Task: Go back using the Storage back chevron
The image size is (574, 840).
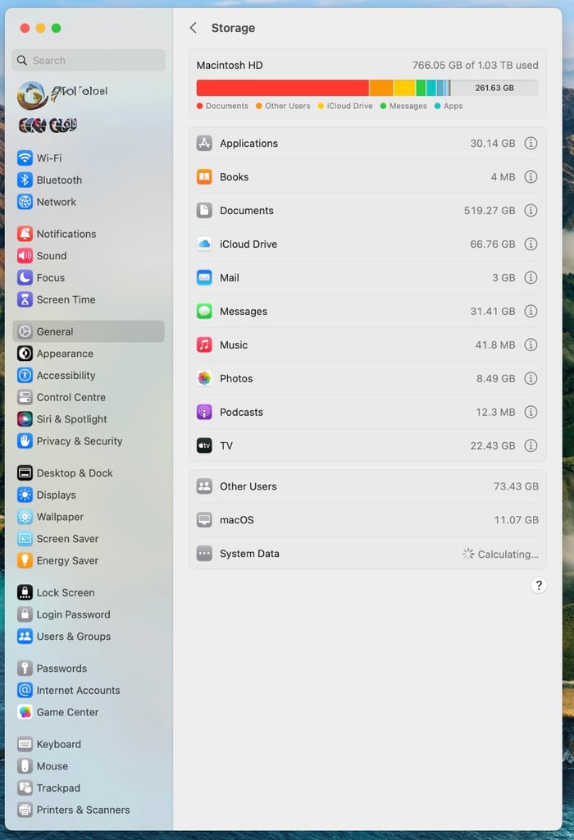Action: pos(194,28)
